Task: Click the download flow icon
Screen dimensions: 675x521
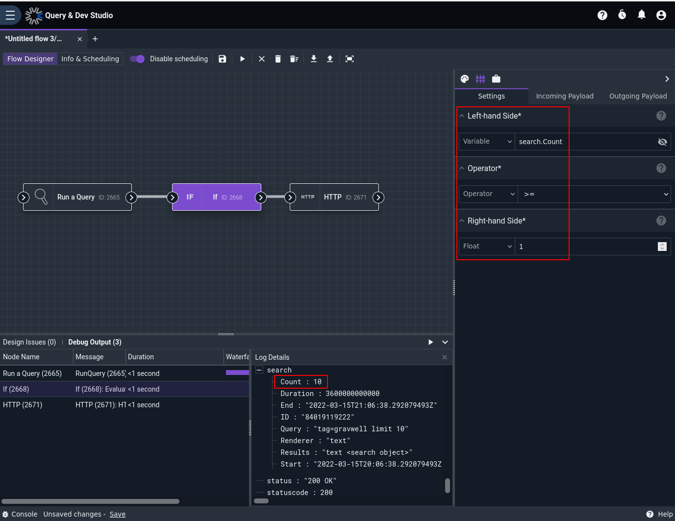Action: click(x=314, y=59)
